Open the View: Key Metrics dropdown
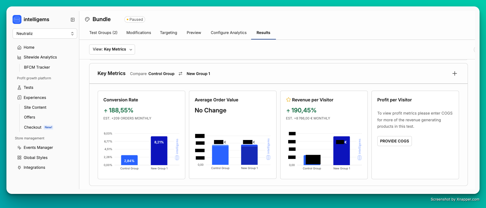This screenshot has height=208, width=486. click(x=112, y=49)
